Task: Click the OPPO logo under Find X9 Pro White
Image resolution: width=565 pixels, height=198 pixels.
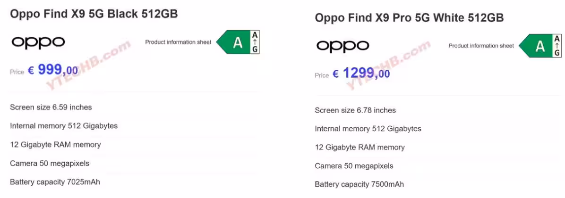Action: [342, 46]
